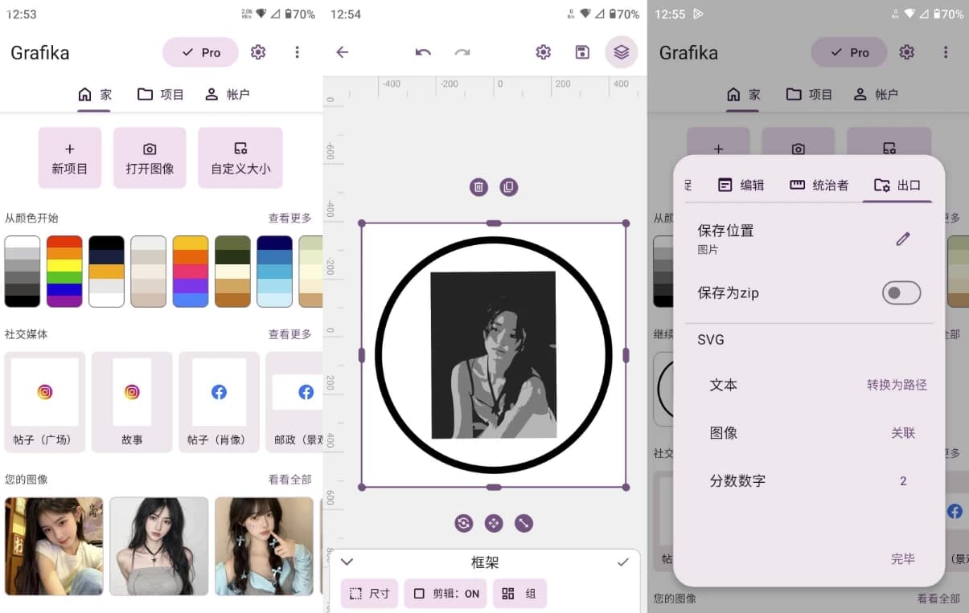The width and height of the screenshot is (969, 613).
Task: Enable 保存为zip in the export panel
Action: [x=901, y=292]
